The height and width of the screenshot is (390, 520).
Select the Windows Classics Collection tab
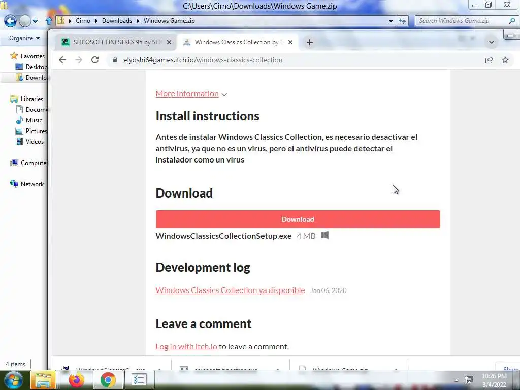click(237, 42)
